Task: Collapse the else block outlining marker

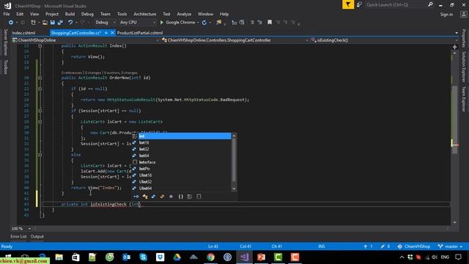Action: (x=40, y=155)
